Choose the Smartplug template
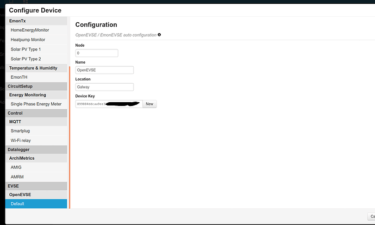This screenshot has width=375, height=225. click(36, 131)
